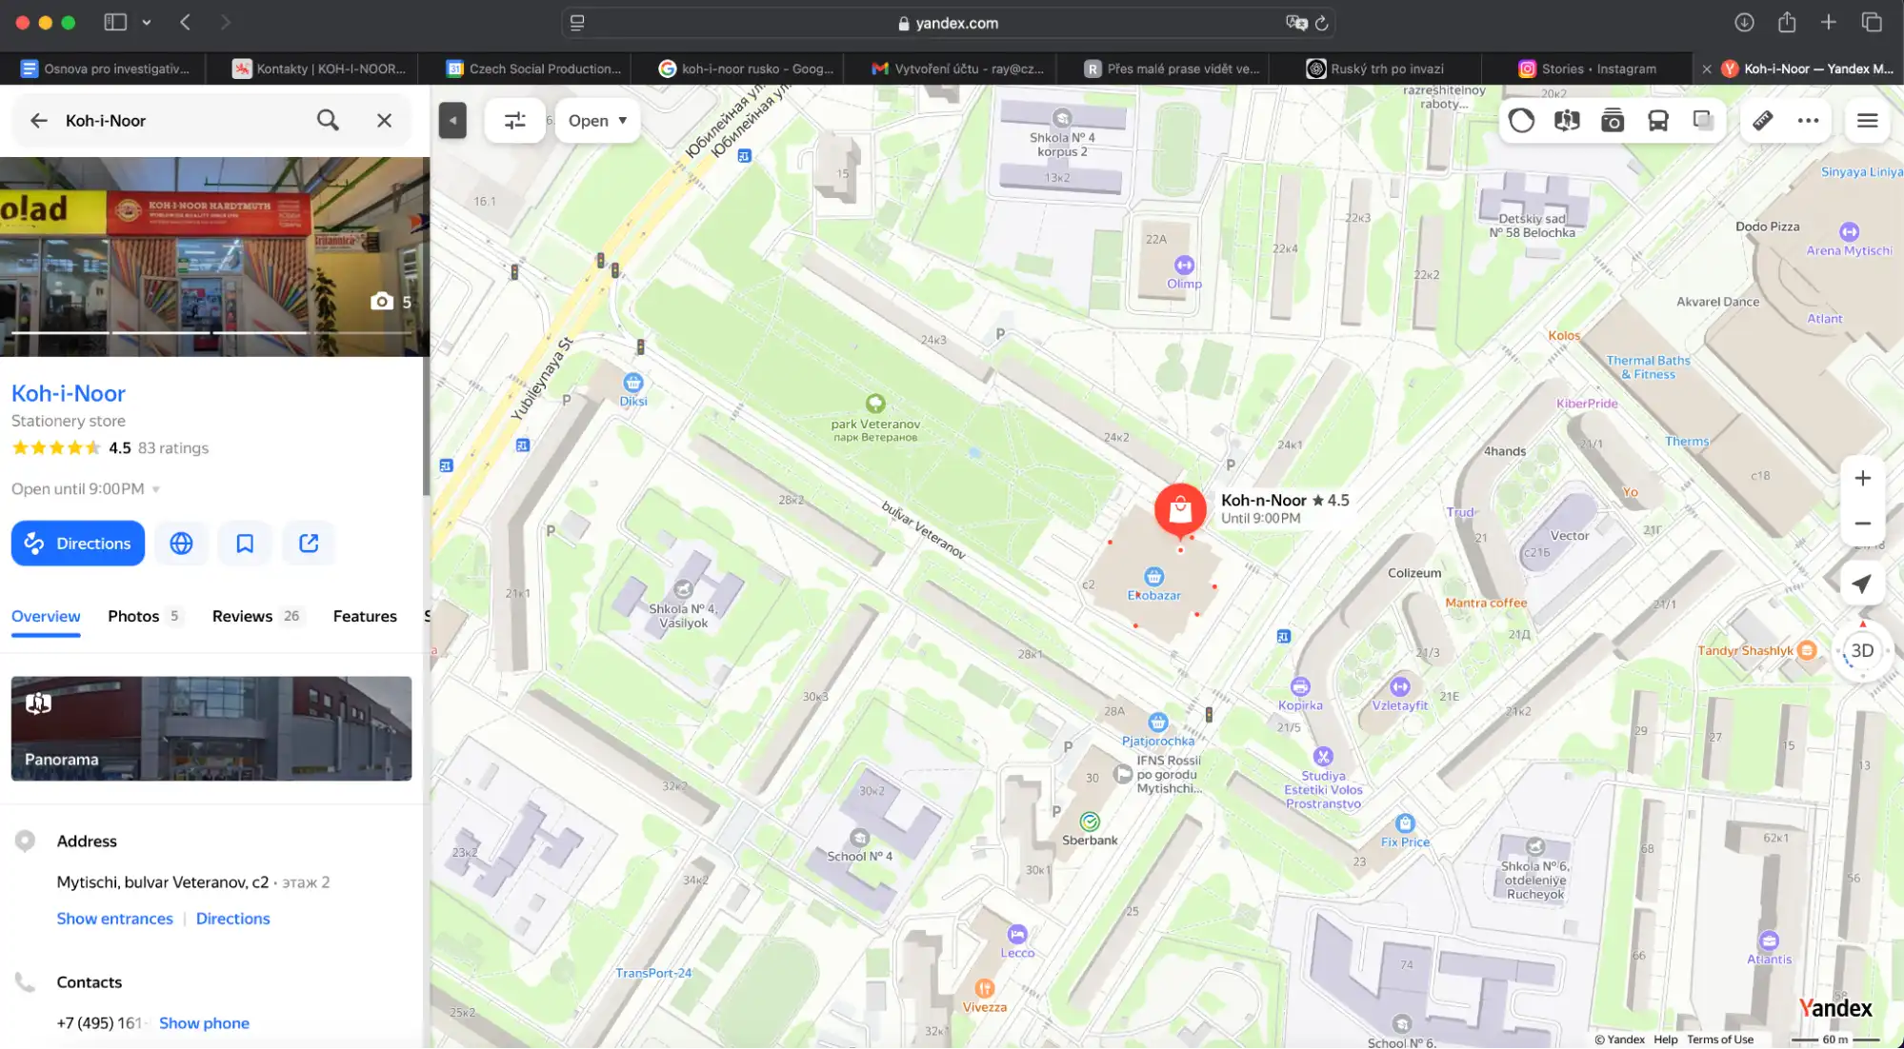The height and width of the screenshot is (1049, 1904).
Task: Open Safari downloads icon
Action: click(x=1744, y=22)
